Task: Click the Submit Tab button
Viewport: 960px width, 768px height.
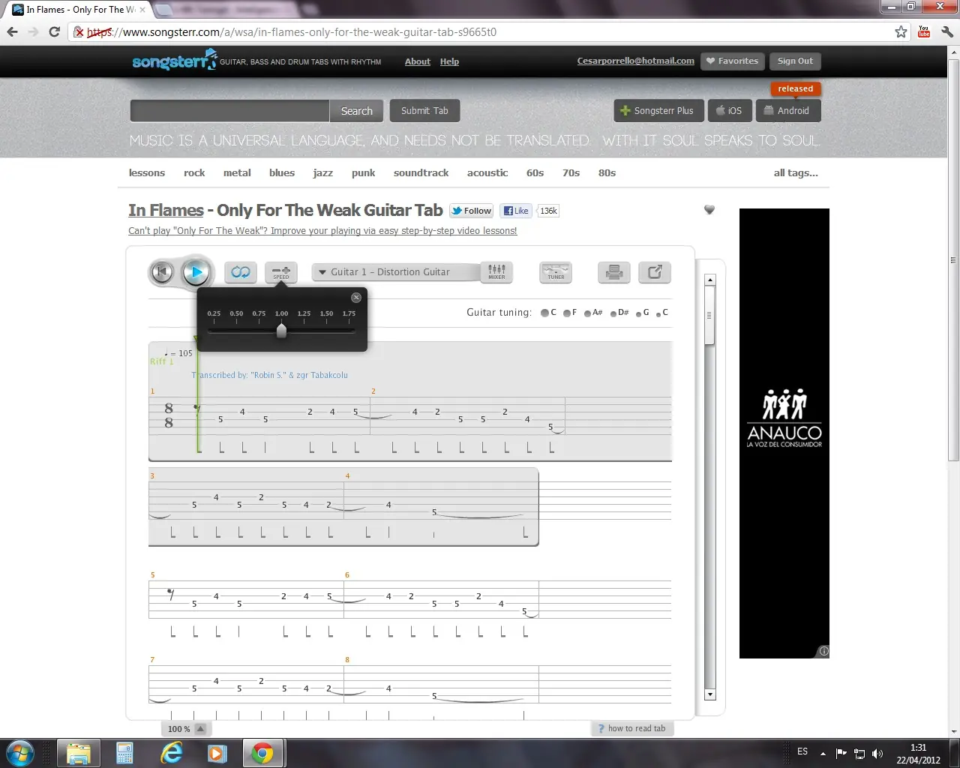Action: (424, 111)
